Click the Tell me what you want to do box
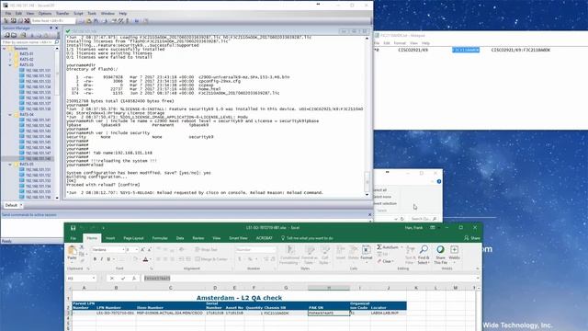 (307, 238)
